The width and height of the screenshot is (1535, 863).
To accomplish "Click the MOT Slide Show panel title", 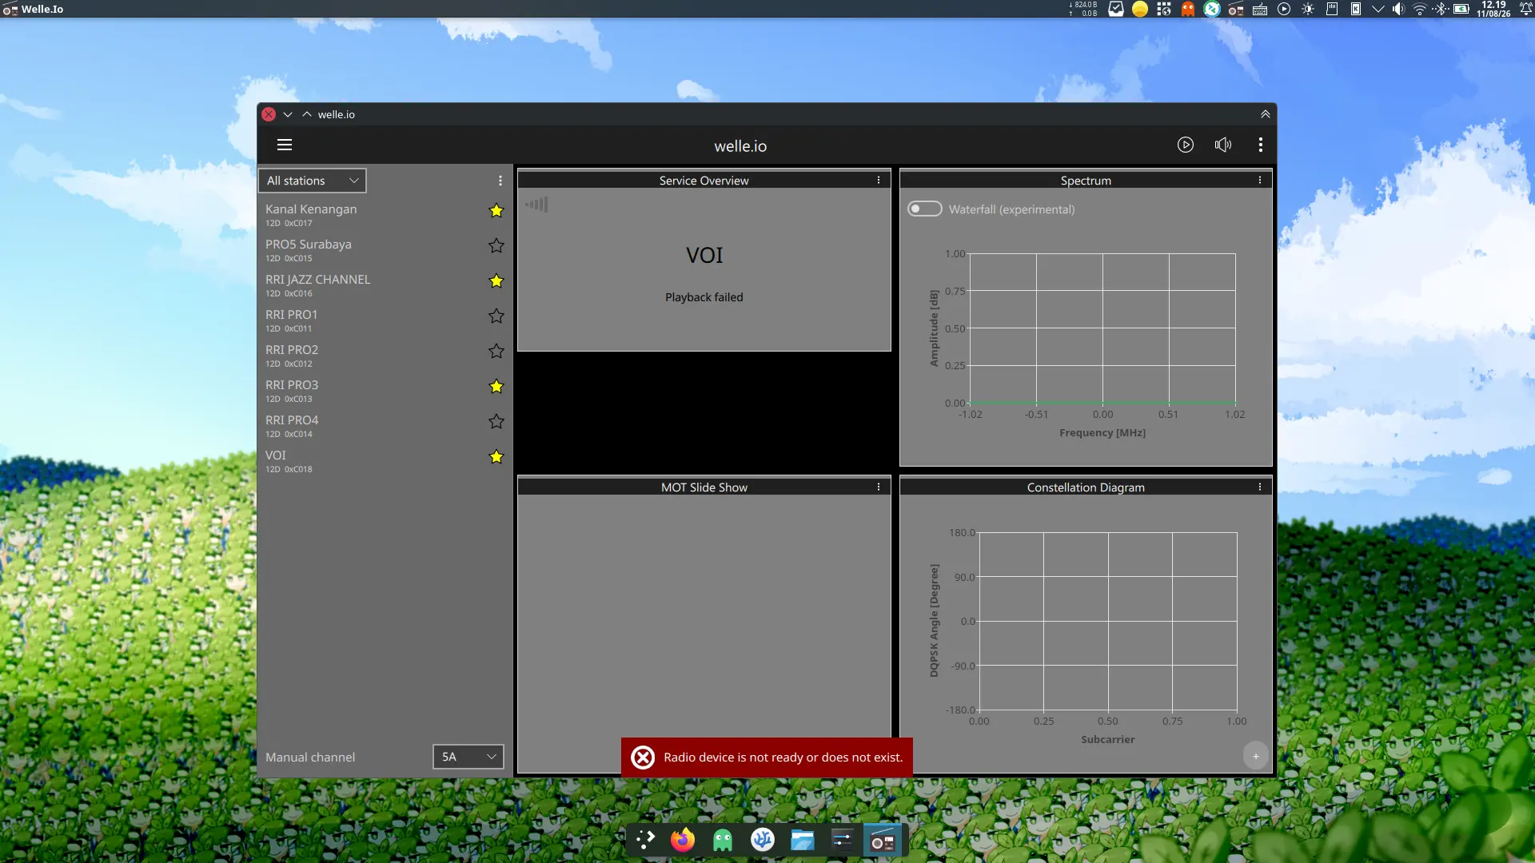I will pos(704,487).
